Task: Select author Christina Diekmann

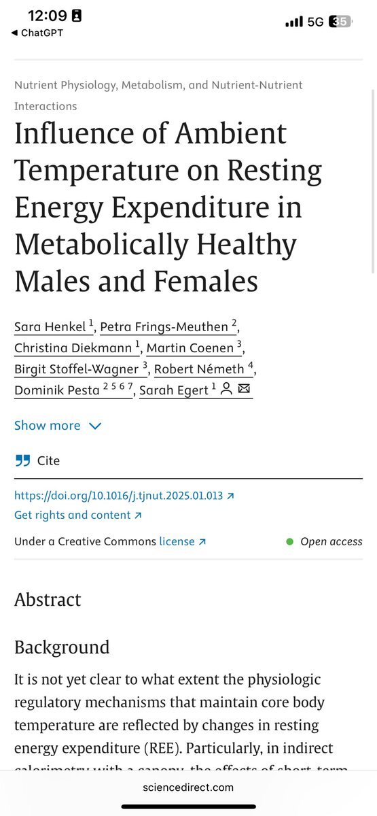Action: click(x=77, y=348)
